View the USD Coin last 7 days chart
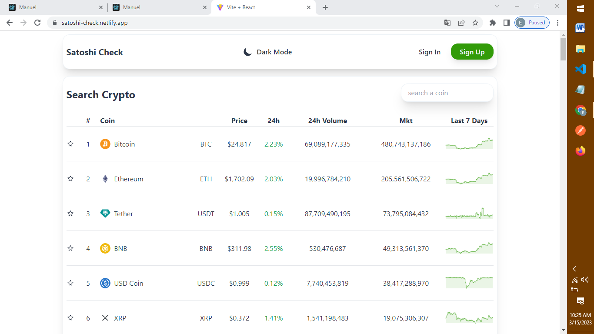Screen dimensions: 594x334 [x=469, y=283]
